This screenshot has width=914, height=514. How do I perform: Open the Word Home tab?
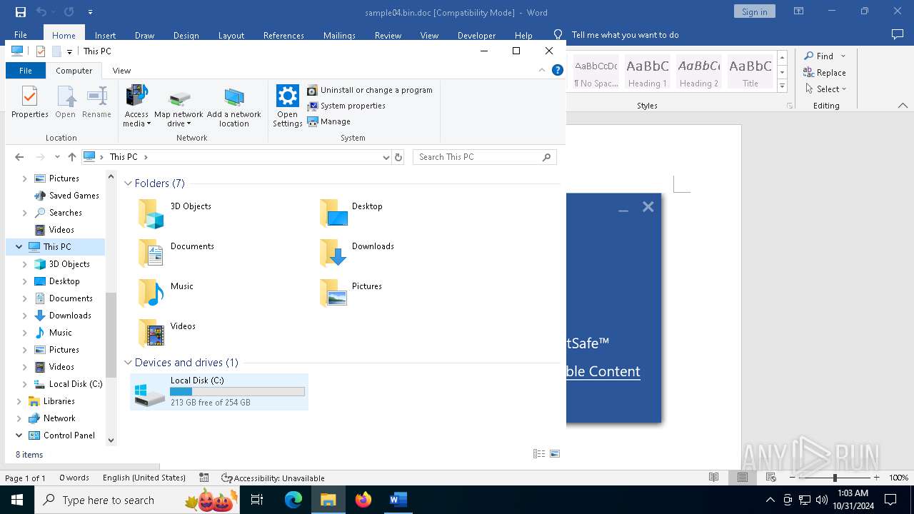coord(64,35)
